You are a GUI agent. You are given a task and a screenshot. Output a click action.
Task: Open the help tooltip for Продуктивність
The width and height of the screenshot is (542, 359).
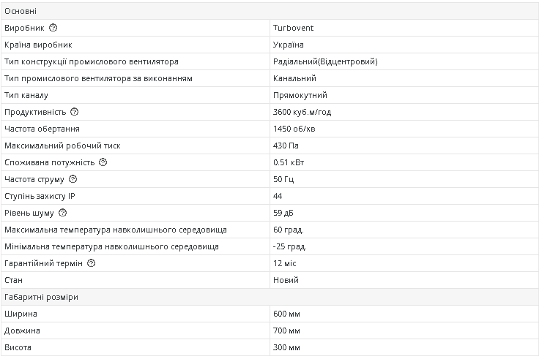[x=74, y=112]
